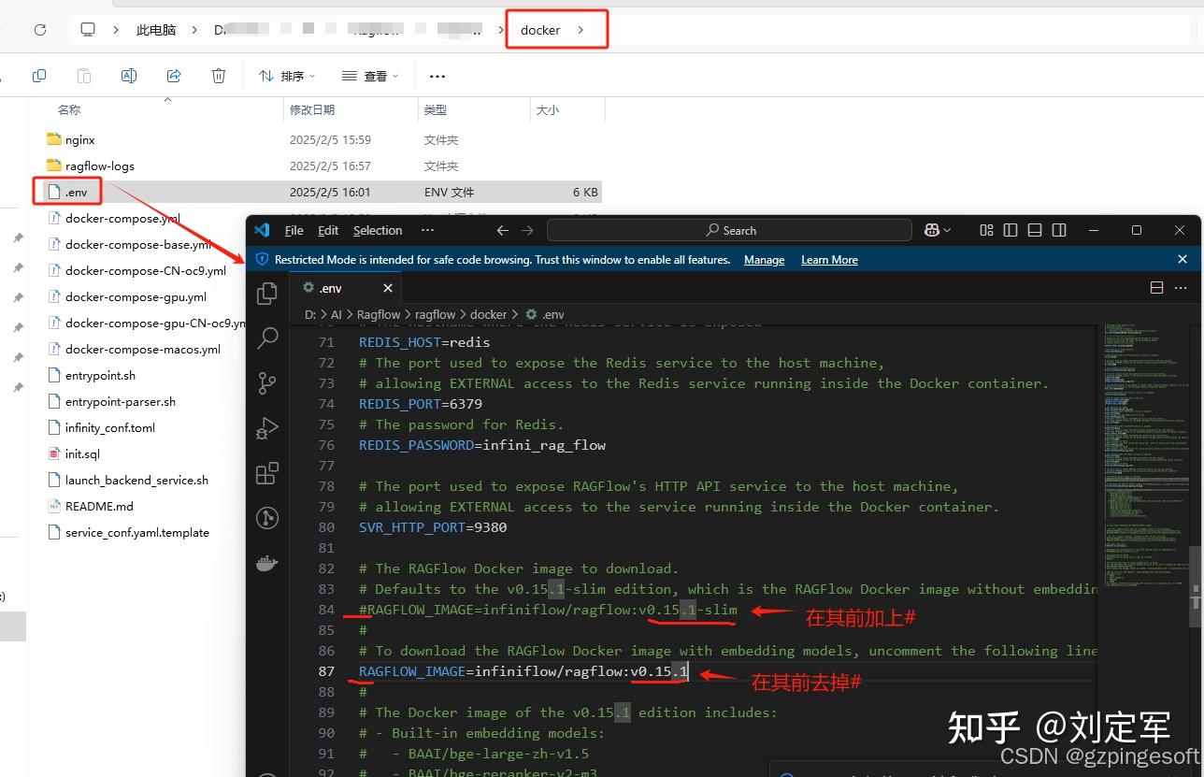Click the delete trash icon in Explorer
The width and height of the screenshot is (1204, 777).
pyautogui.click(x=219, y=76)
